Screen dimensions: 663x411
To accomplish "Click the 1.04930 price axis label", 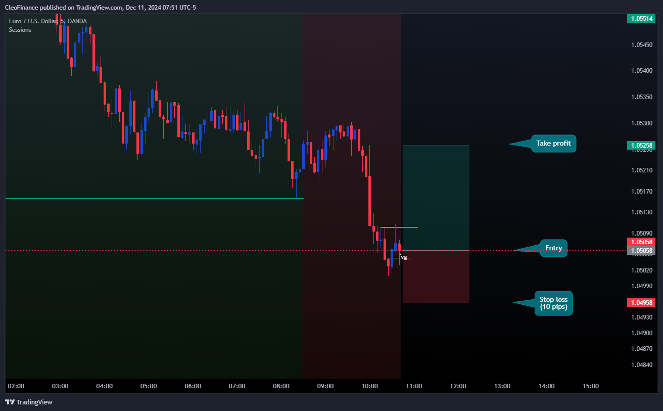I will point(641,317).
